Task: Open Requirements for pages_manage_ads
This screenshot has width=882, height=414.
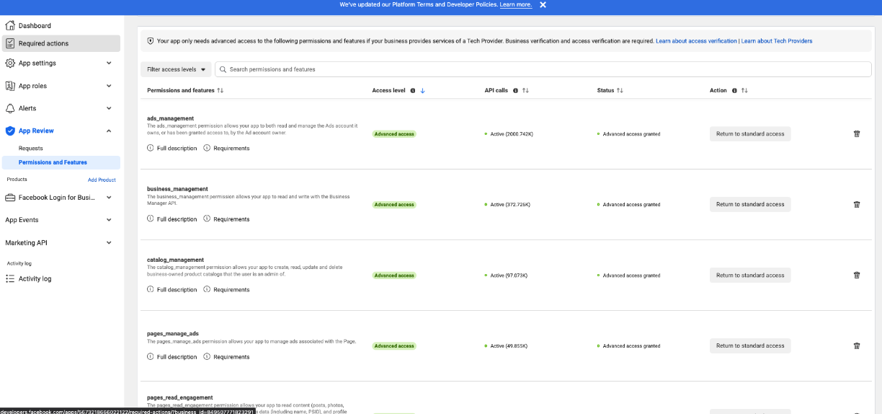Action: [226, 357]
